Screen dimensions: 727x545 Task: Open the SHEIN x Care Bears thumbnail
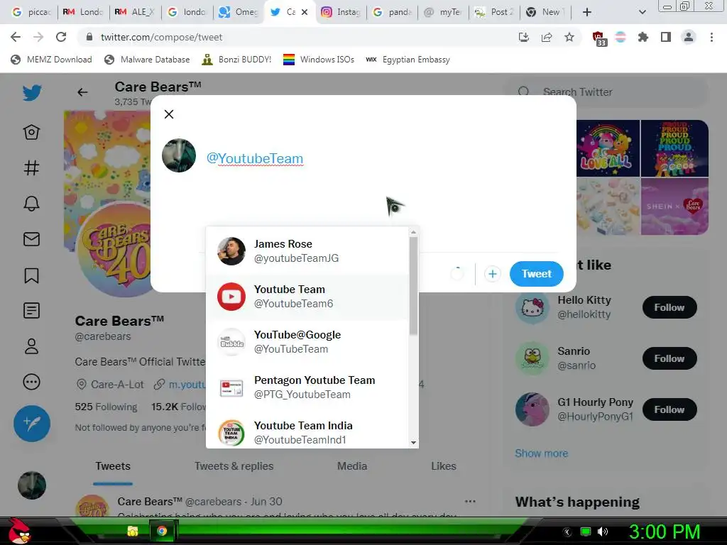tap(674, 207)
